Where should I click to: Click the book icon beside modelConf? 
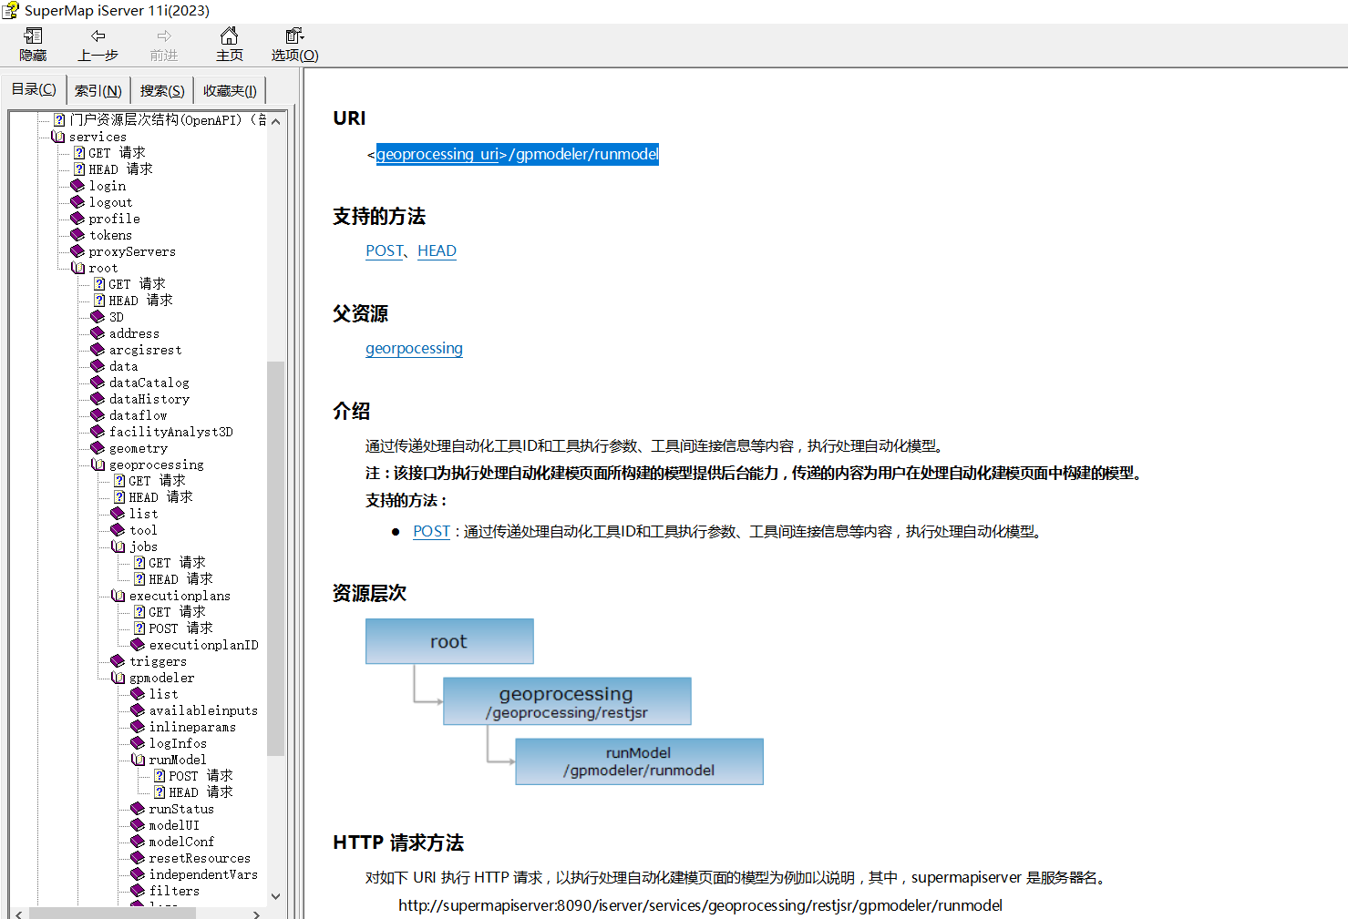click(x=139, y=842)
